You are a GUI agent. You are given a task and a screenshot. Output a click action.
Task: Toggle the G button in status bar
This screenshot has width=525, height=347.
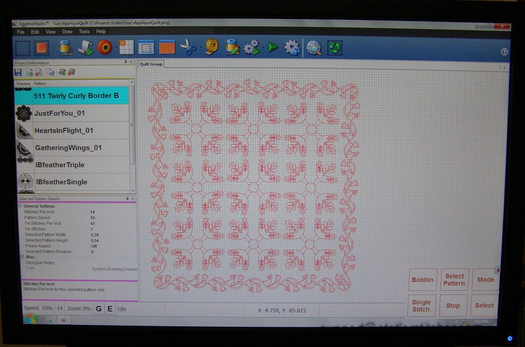(x=99, y=309)
